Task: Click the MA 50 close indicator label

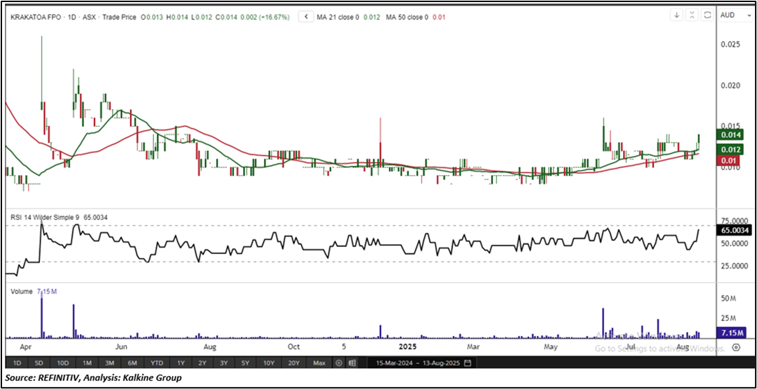Action: pyautogui.click(x=407, y=17)
